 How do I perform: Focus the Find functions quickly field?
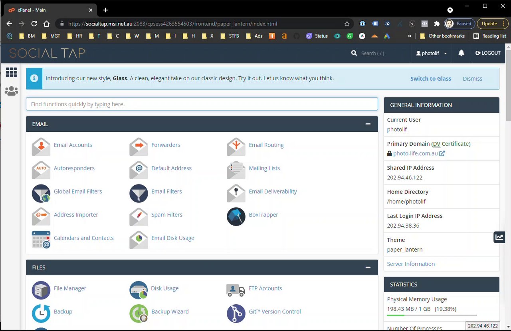tap(202, 104)
